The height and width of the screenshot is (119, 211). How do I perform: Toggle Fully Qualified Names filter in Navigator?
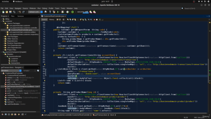pos(19,114)
